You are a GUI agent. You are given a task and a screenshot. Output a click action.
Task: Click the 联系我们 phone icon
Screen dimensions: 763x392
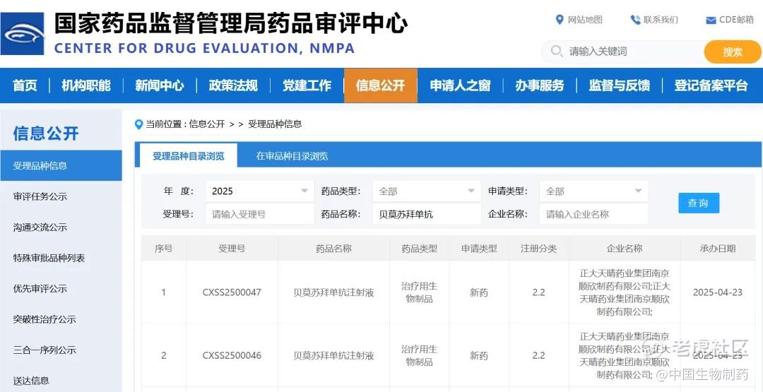(x=636, y=20)
